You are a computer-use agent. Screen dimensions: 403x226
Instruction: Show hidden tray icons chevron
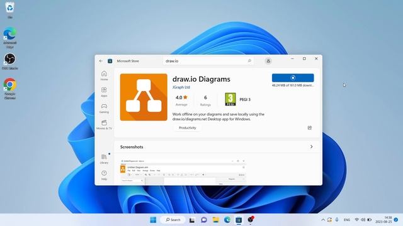(323, 220)
